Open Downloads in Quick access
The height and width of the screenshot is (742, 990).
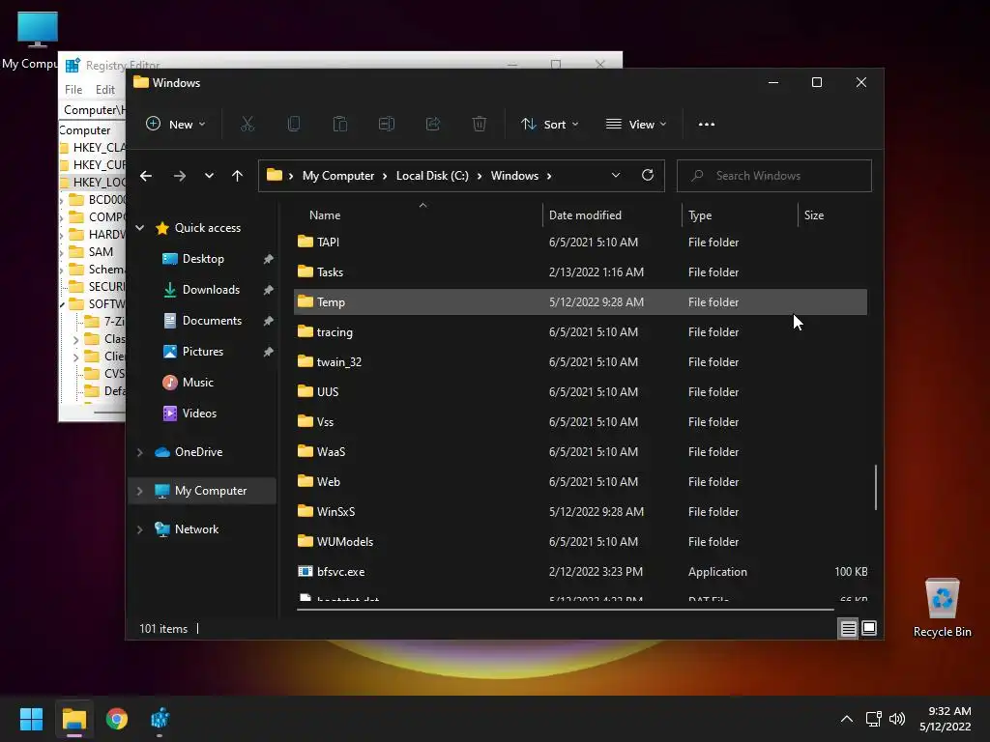pos(211,290)
